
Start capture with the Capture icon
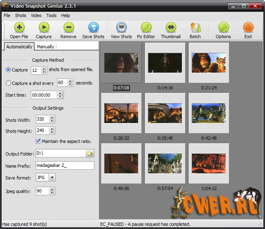coord(44,27)
